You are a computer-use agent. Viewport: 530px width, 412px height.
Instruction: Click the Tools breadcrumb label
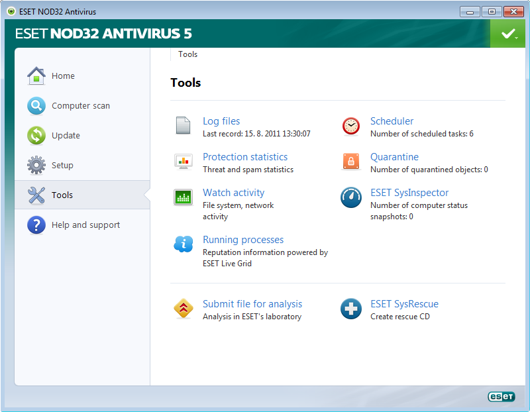[188, 54]
